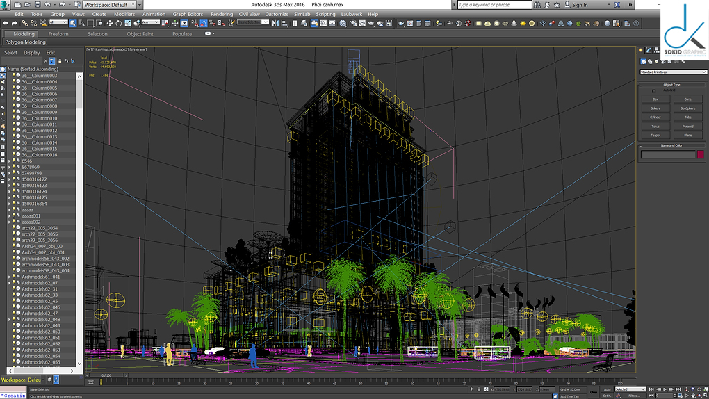Click the Undo arrow in main toolbar
The width and height of the screenshot is (709, 399).
[6, 23]
